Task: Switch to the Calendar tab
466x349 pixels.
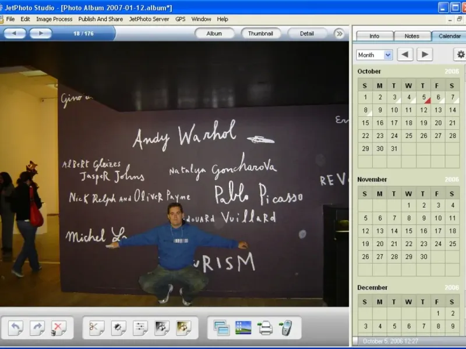Action: (449, 36)
